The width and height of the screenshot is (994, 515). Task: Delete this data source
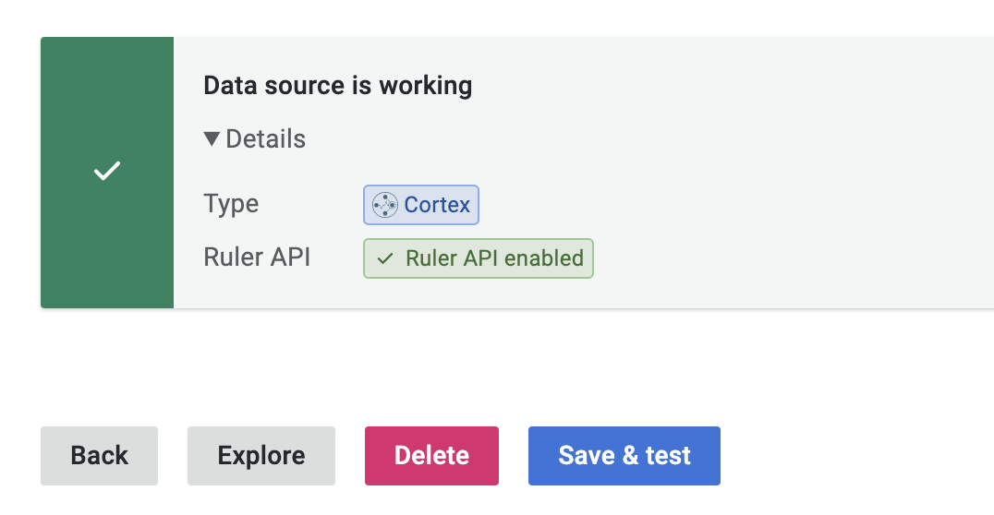pyautogui.click(x=431, y=455)
